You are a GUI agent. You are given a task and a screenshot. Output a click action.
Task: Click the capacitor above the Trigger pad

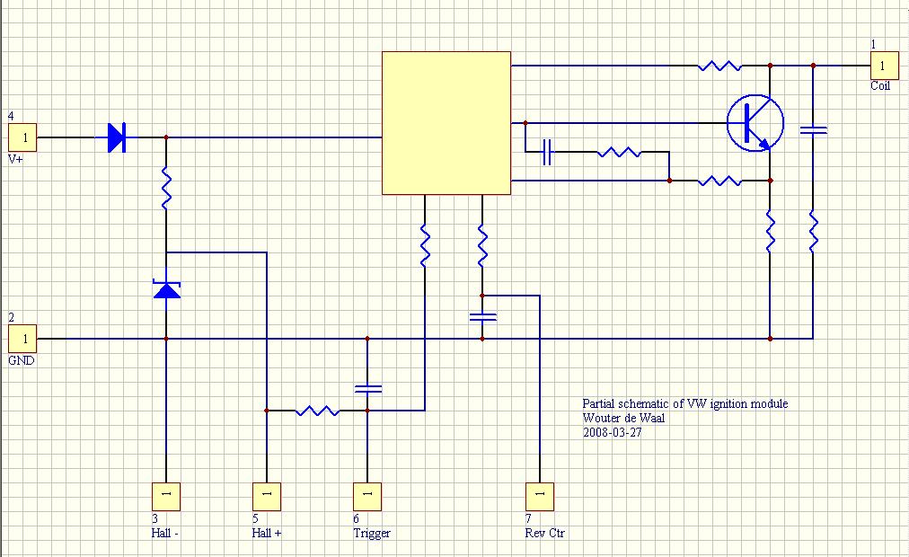tap(367, 389)
